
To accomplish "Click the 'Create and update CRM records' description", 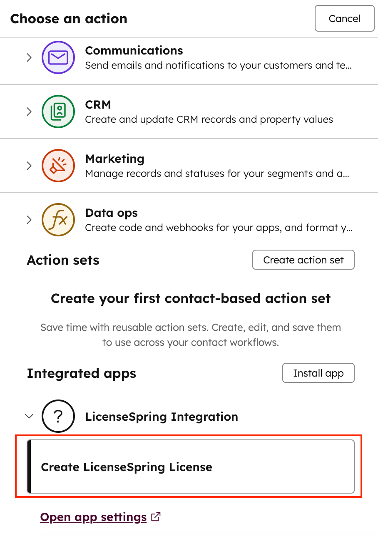I will coord(209,120).
